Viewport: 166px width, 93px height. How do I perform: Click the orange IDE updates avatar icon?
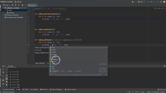(164, 2)
